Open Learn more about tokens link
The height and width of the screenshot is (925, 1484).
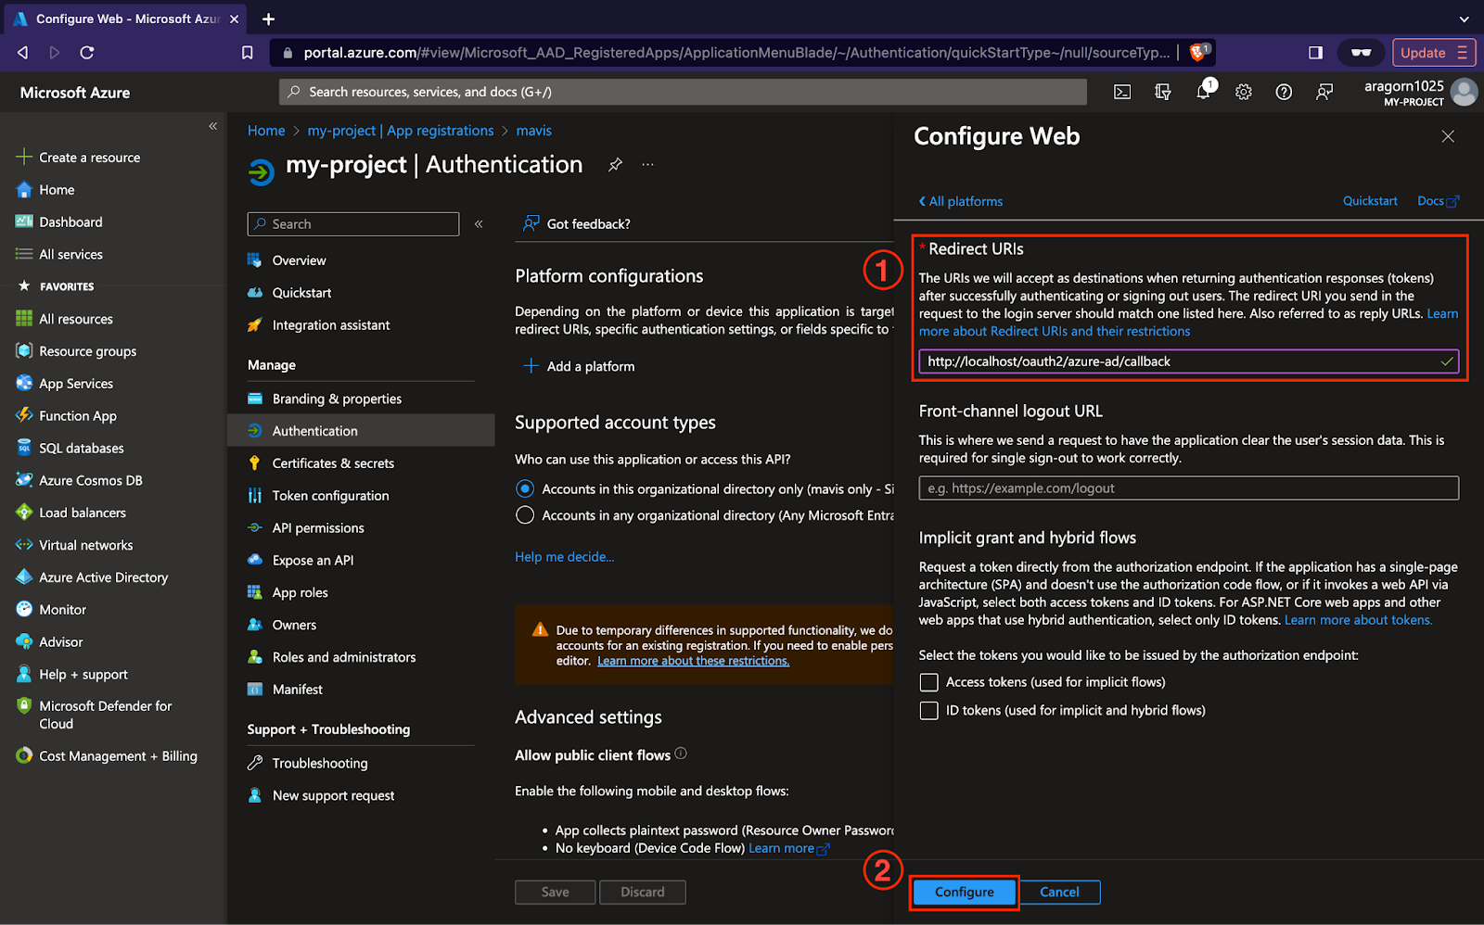[x=1358, y=620]
